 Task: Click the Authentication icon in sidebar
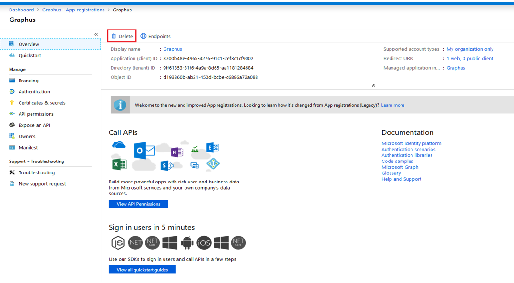12,91
